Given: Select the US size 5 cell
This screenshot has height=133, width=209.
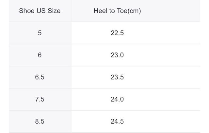Looking at the screenshot, I should click(x=40, y=33).
